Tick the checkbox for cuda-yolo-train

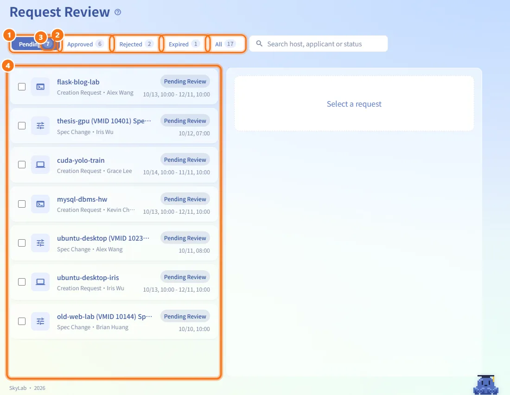[x=22, y=165]
